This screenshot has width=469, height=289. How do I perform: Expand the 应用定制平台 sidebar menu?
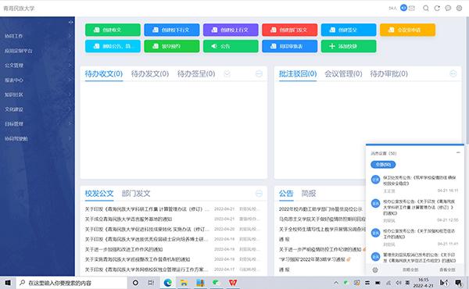click(38, 51)
